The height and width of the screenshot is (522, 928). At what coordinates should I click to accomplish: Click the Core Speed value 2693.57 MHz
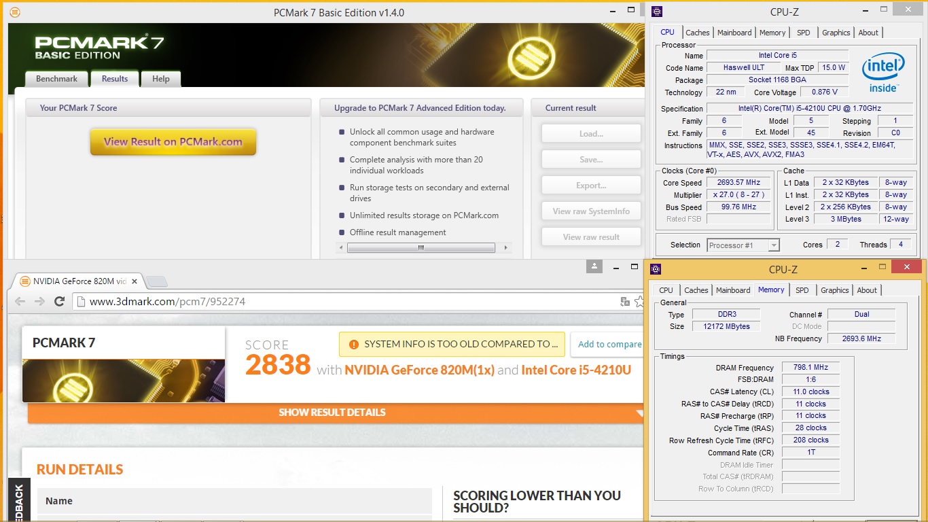(x=740, y=183)
